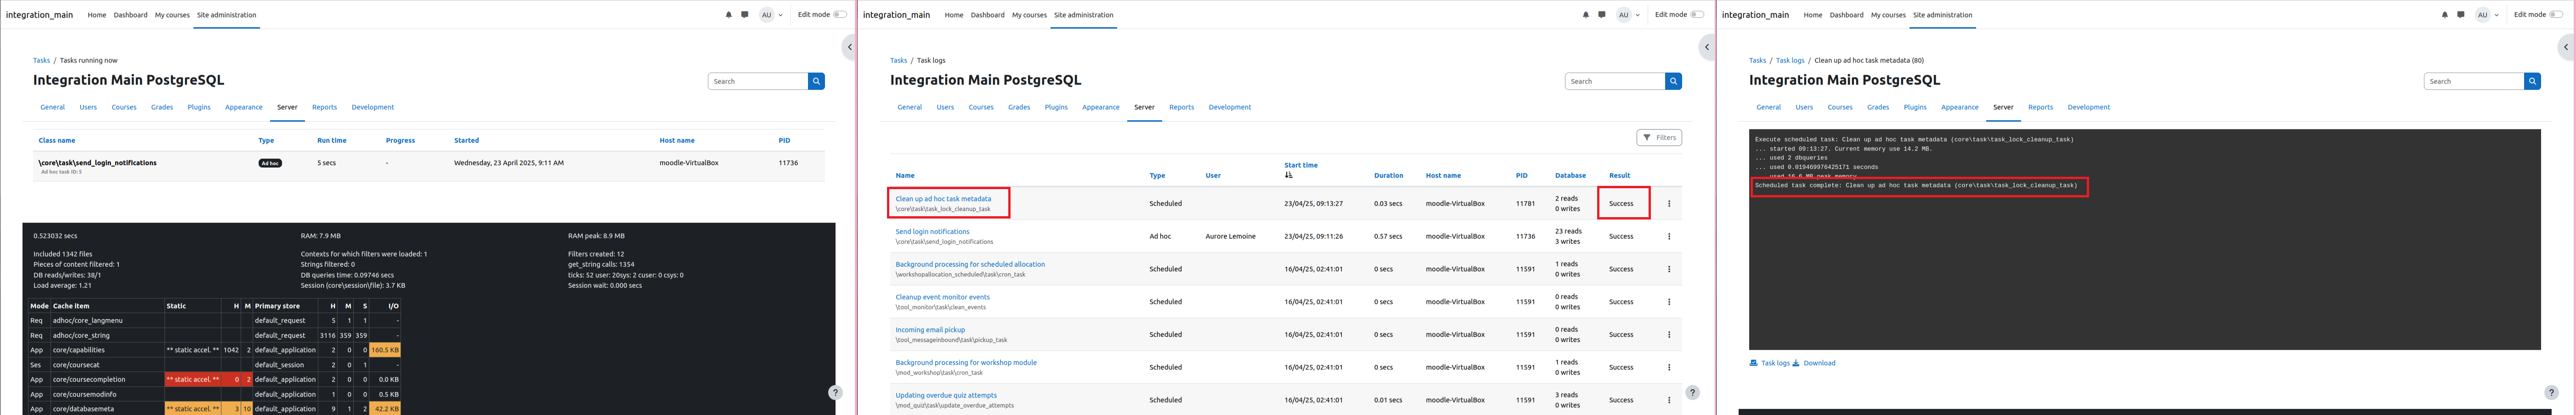2576x415 pixels.
Task: Open notifications bell in task metadata log window
Action: 2444,15
